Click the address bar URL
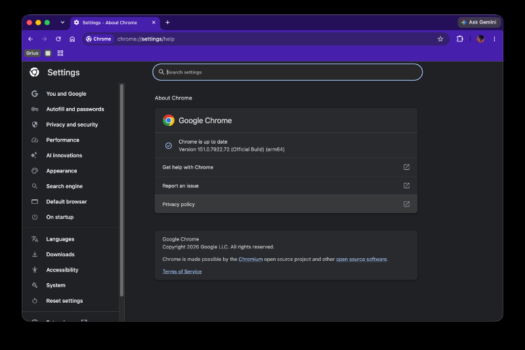 pyautogui.click(x=146, y=39)
